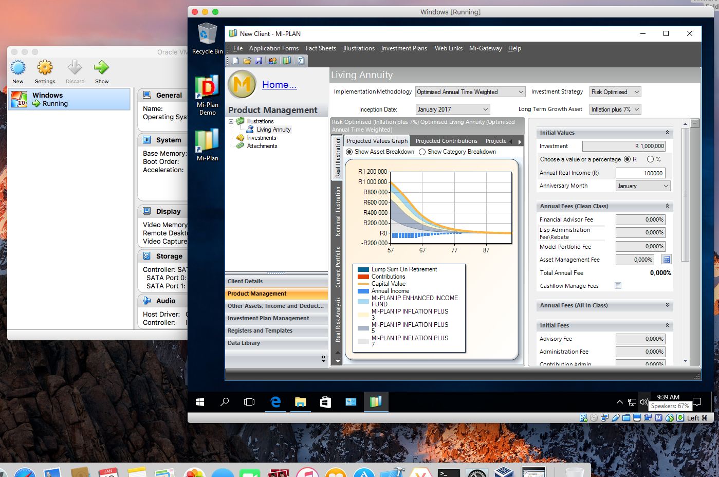Click the speaker volume tray icon
Image resolution: width=719 pixels, height=477 pixels.
[x=644, y=402]
